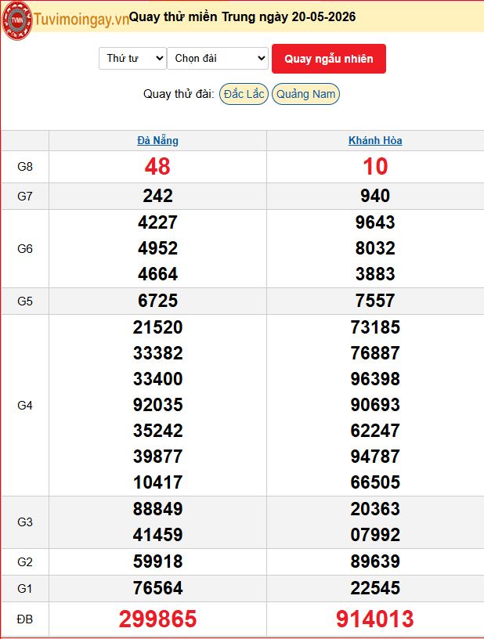Click the G4 number 76887
Image resolution: width=484 pixels, height=639 pixels.
(375, 353)
